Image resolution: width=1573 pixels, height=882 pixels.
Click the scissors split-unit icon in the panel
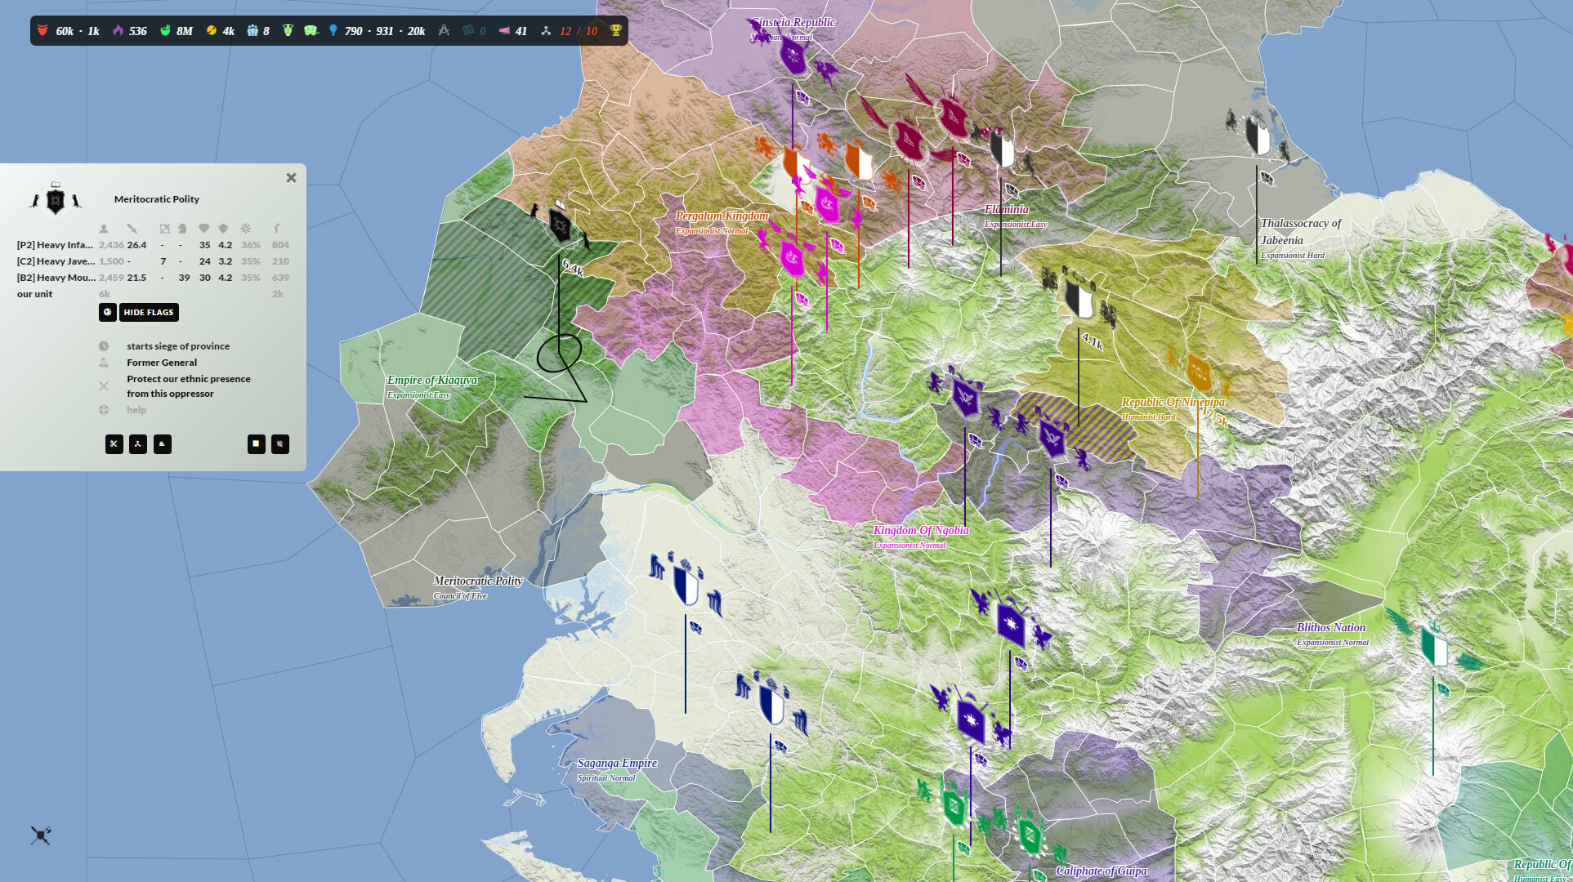click(114, 444)
